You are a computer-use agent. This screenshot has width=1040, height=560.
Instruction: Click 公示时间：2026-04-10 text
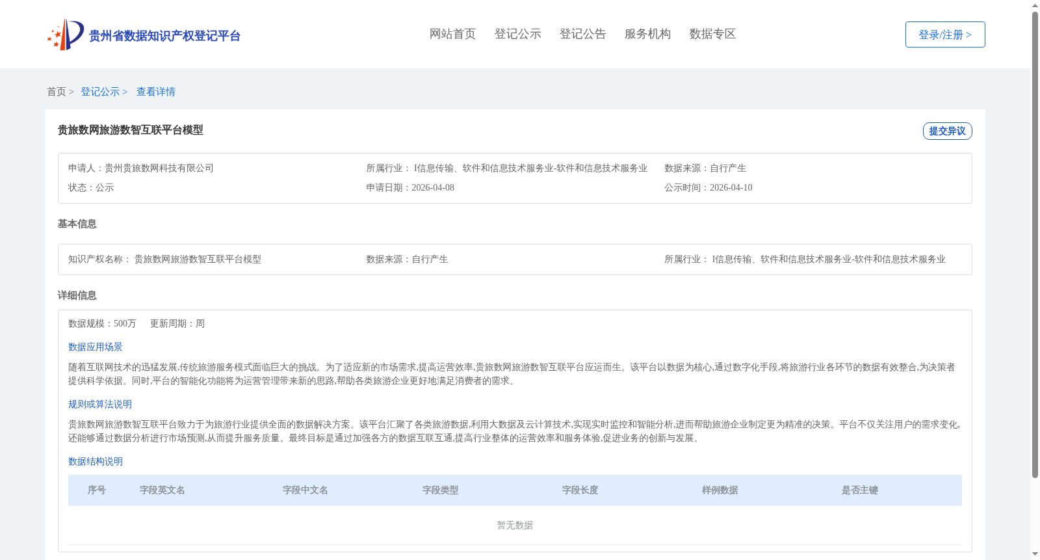tap(708, 188)
